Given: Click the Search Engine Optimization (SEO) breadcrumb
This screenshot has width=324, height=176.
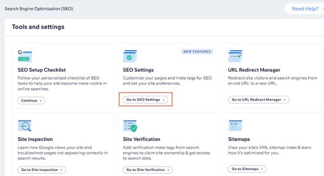Looking at the screenshot, I should pos(39,9).
